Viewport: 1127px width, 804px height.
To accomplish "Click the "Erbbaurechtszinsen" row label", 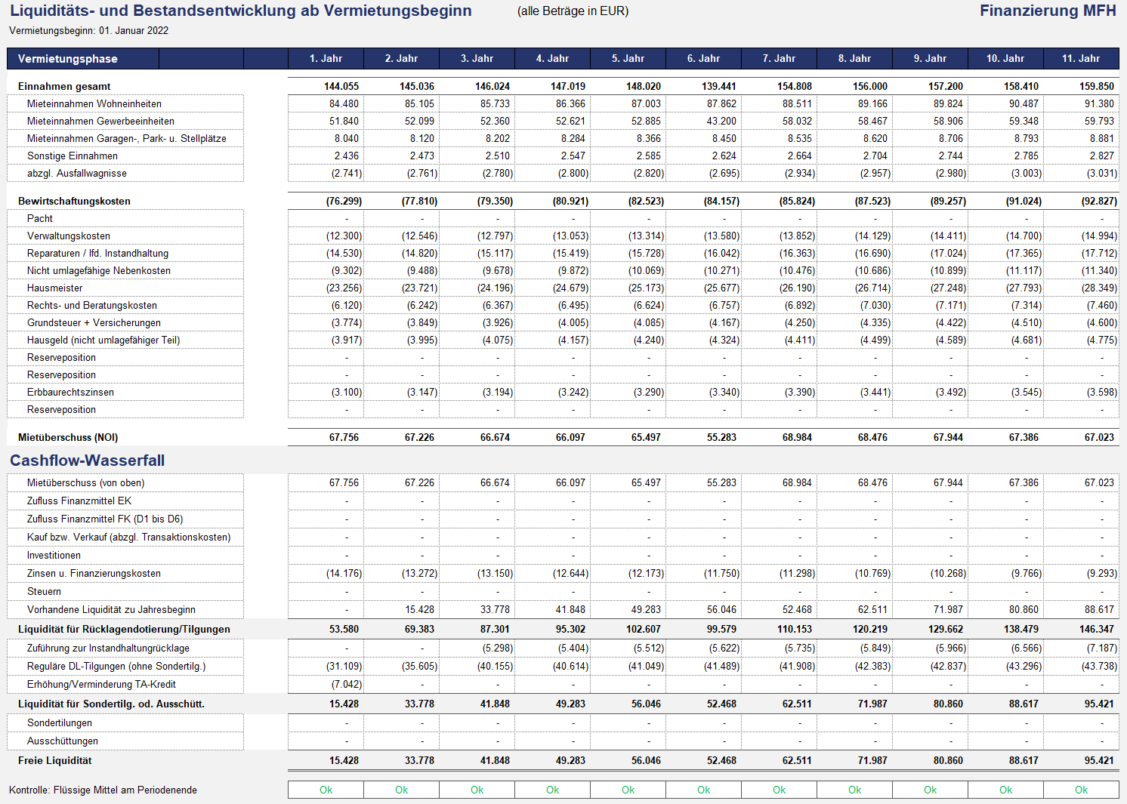I will tap(70, 393).
